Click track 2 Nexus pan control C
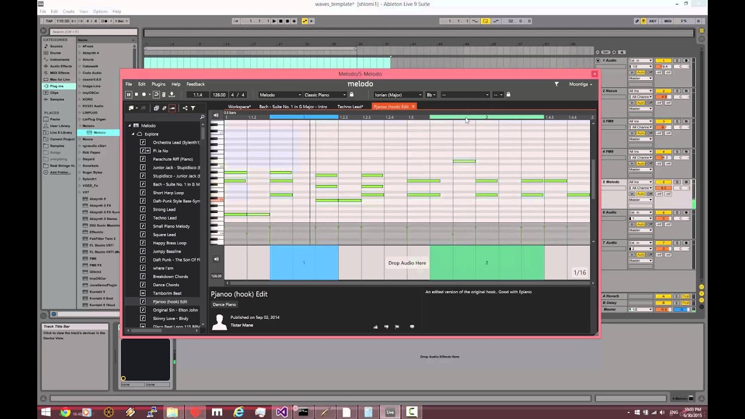The image size is (745, 419). pyautogui.click(x=682, y=97)
